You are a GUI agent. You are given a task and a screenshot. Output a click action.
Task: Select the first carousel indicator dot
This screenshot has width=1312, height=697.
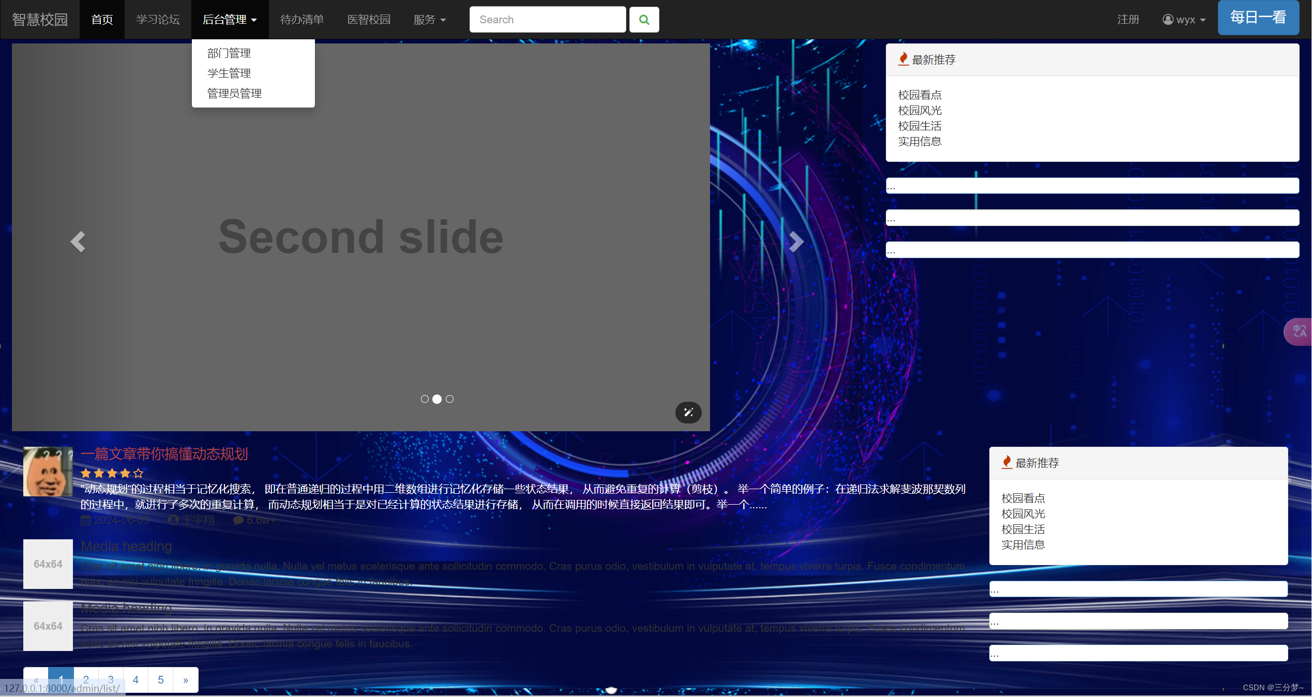click(425, 399)
